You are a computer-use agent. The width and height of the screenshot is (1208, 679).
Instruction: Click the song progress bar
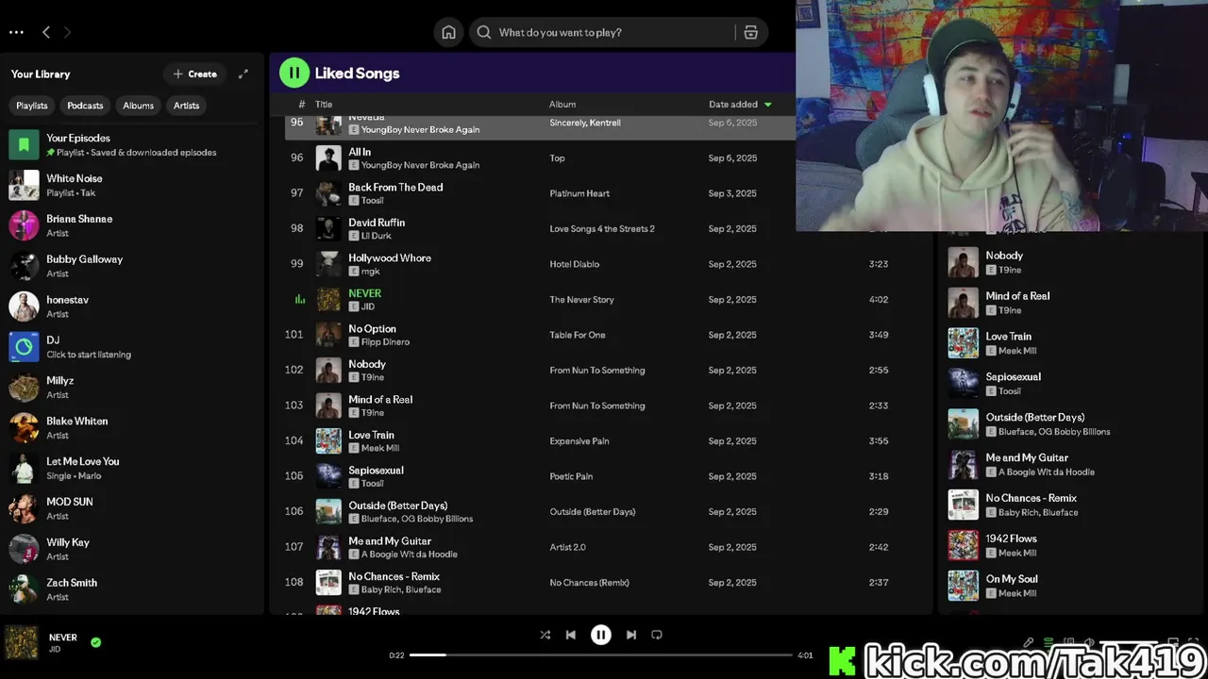[x=601, y=654]
